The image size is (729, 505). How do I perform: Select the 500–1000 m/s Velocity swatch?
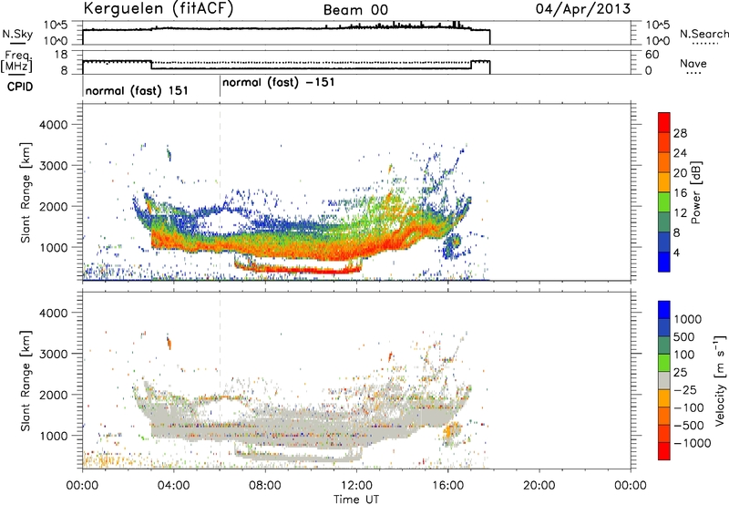(x=664, y=327)
